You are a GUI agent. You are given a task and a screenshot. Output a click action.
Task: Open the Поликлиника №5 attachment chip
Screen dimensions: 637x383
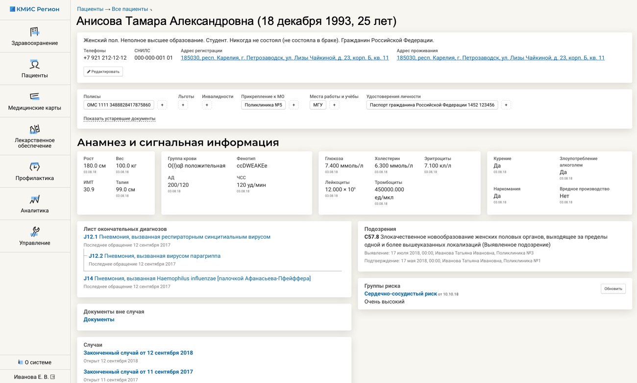point(263,105)
